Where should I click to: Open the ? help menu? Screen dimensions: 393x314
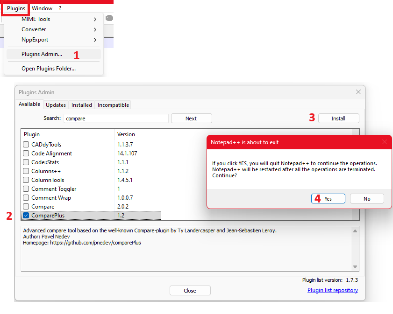coord(60,8)
